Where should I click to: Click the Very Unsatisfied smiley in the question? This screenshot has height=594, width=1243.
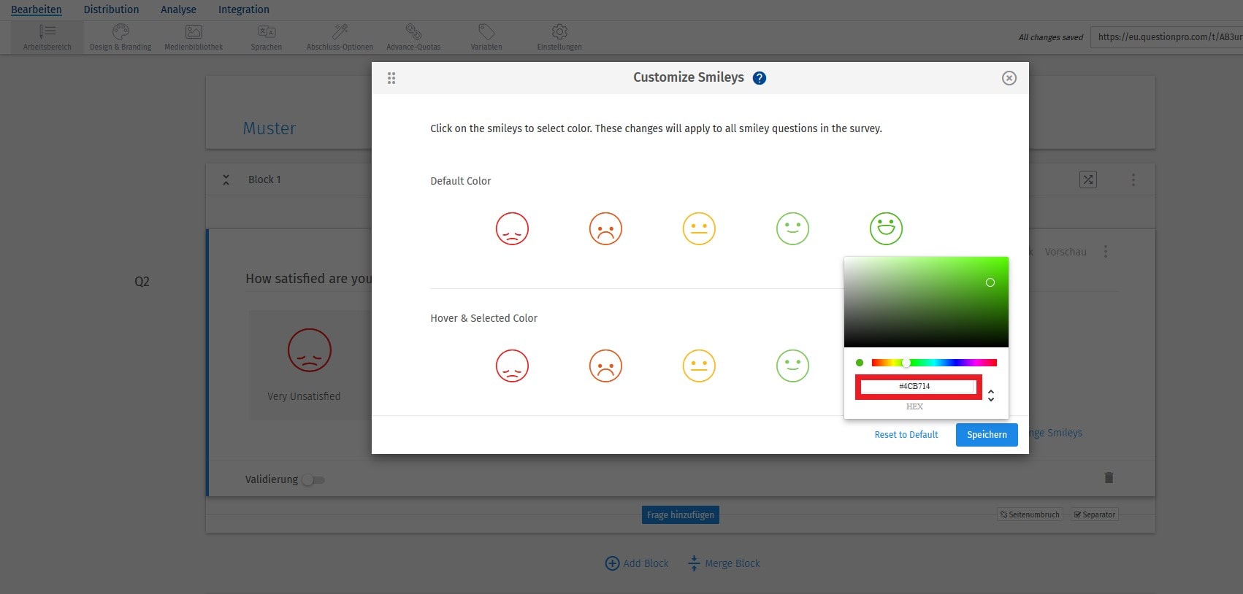click(310, 350)
